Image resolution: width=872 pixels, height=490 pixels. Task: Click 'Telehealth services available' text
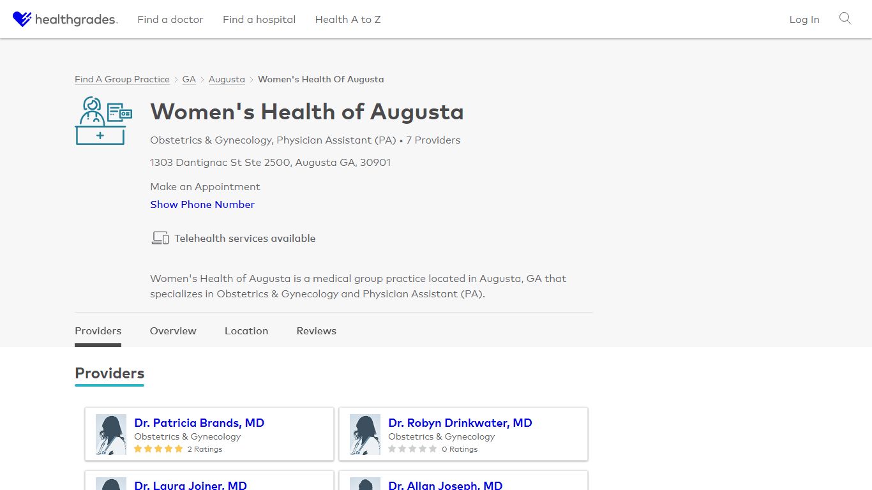245,238
